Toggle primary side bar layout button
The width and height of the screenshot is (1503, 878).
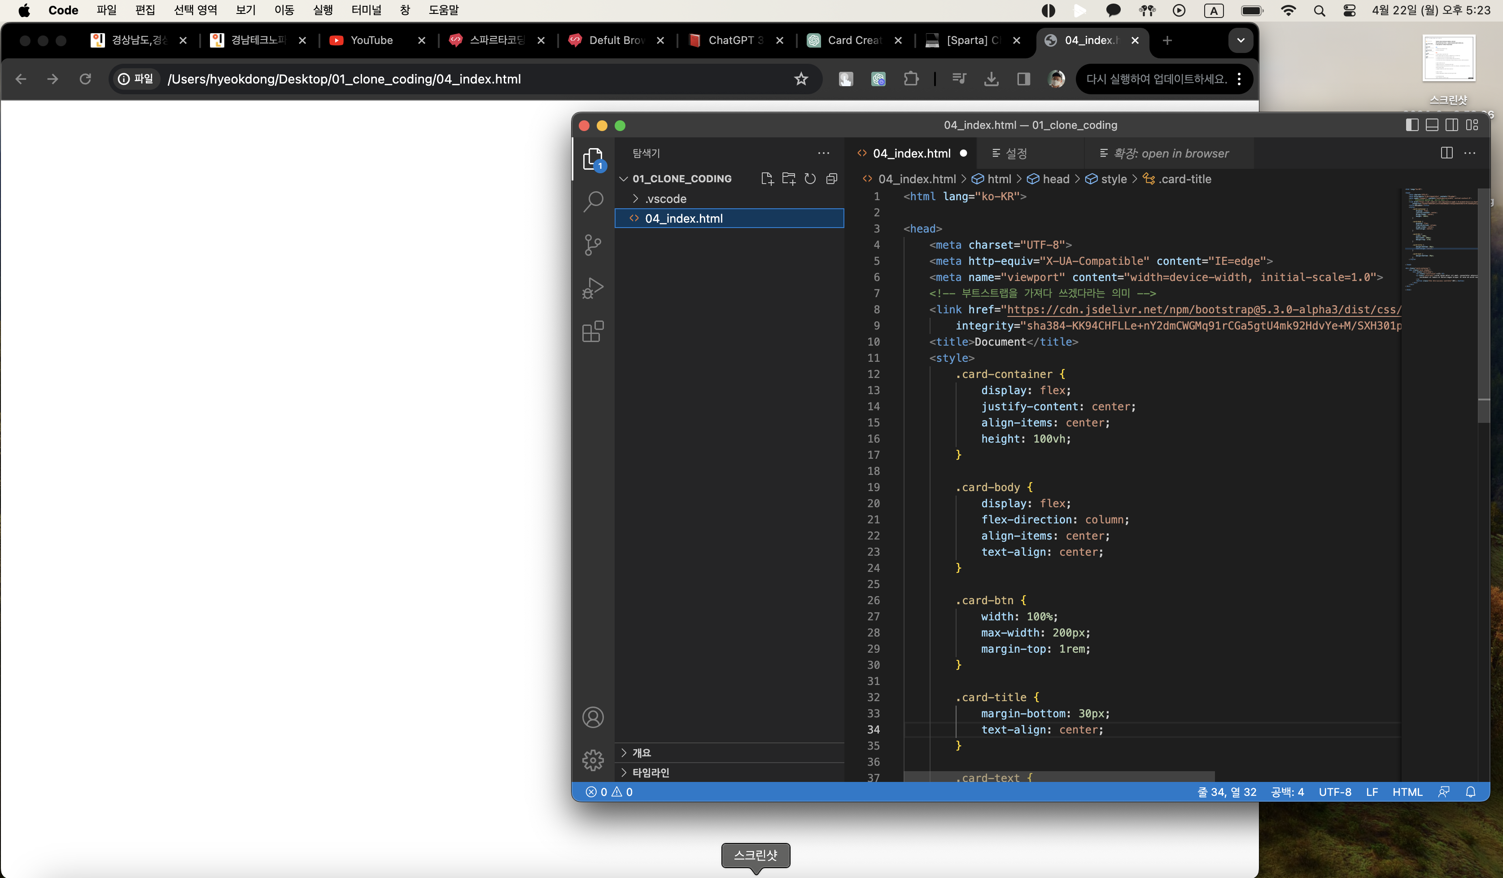(x=1412, y=125)
